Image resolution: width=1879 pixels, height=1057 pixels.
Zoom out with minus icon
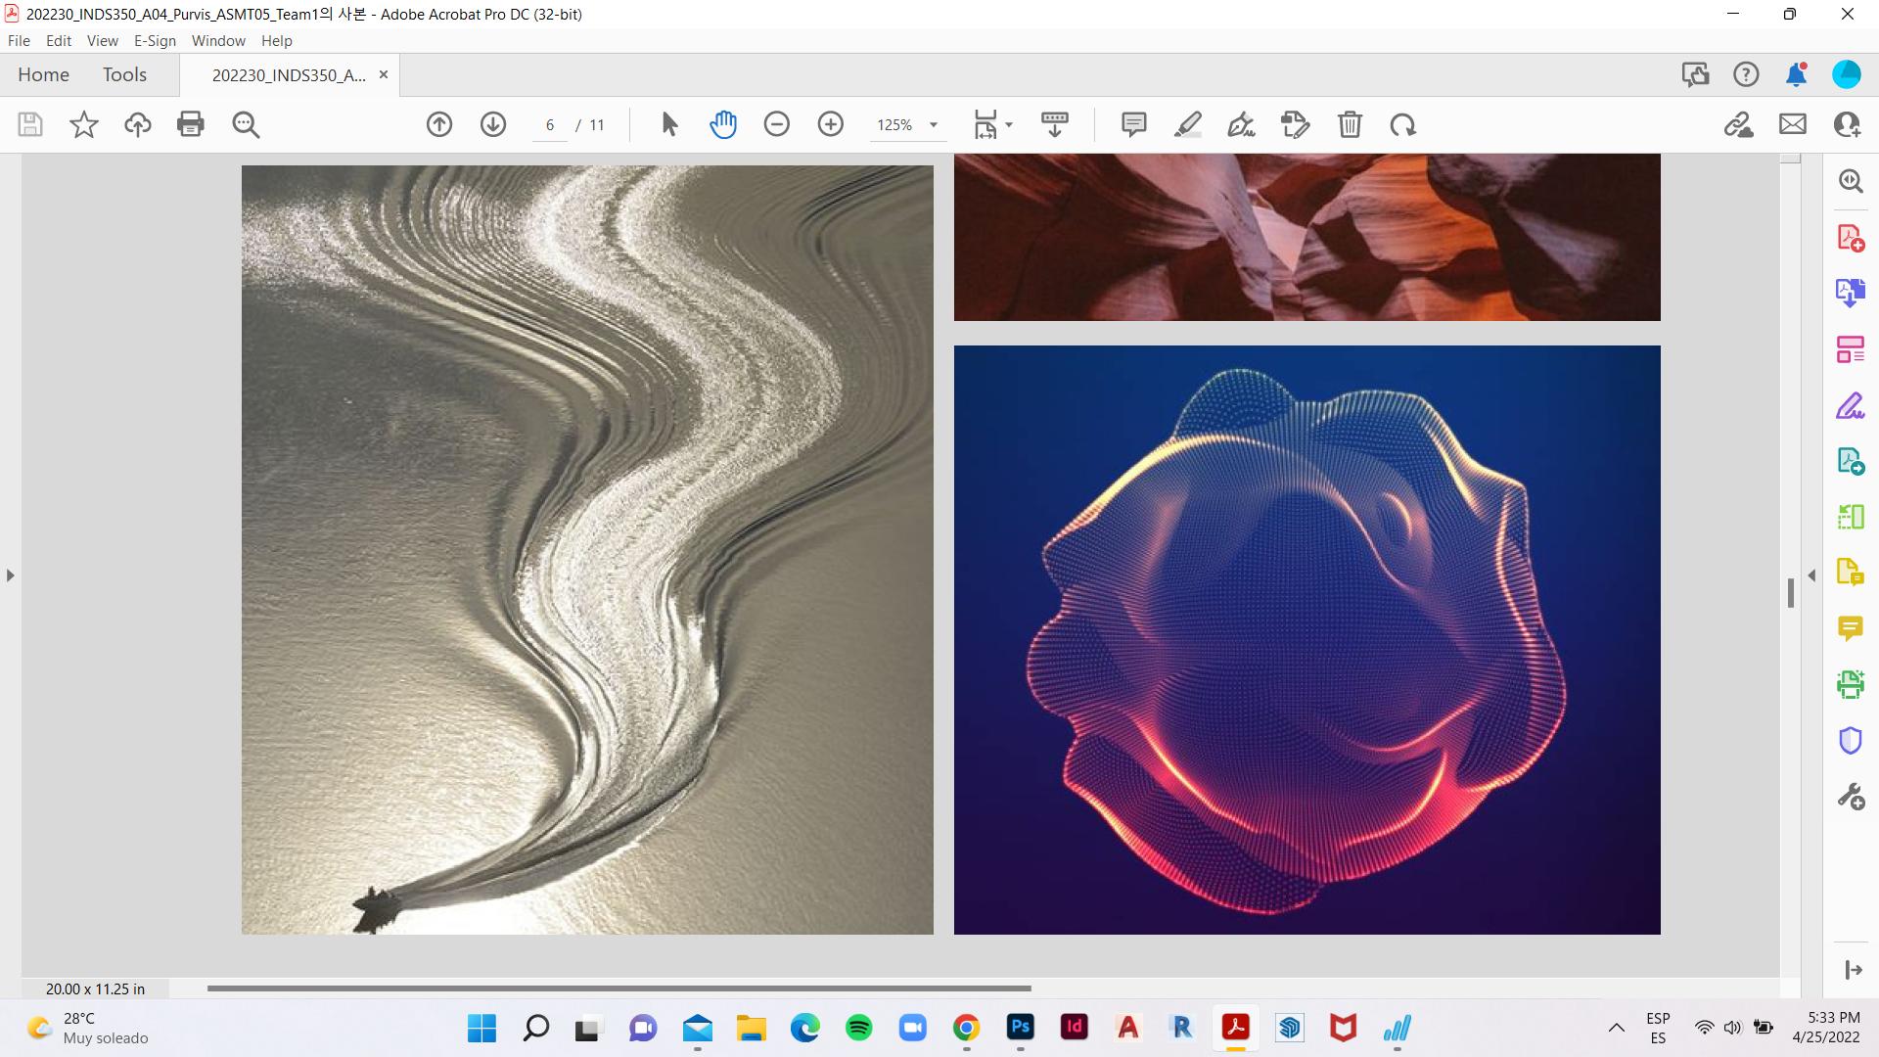(777, 124)
